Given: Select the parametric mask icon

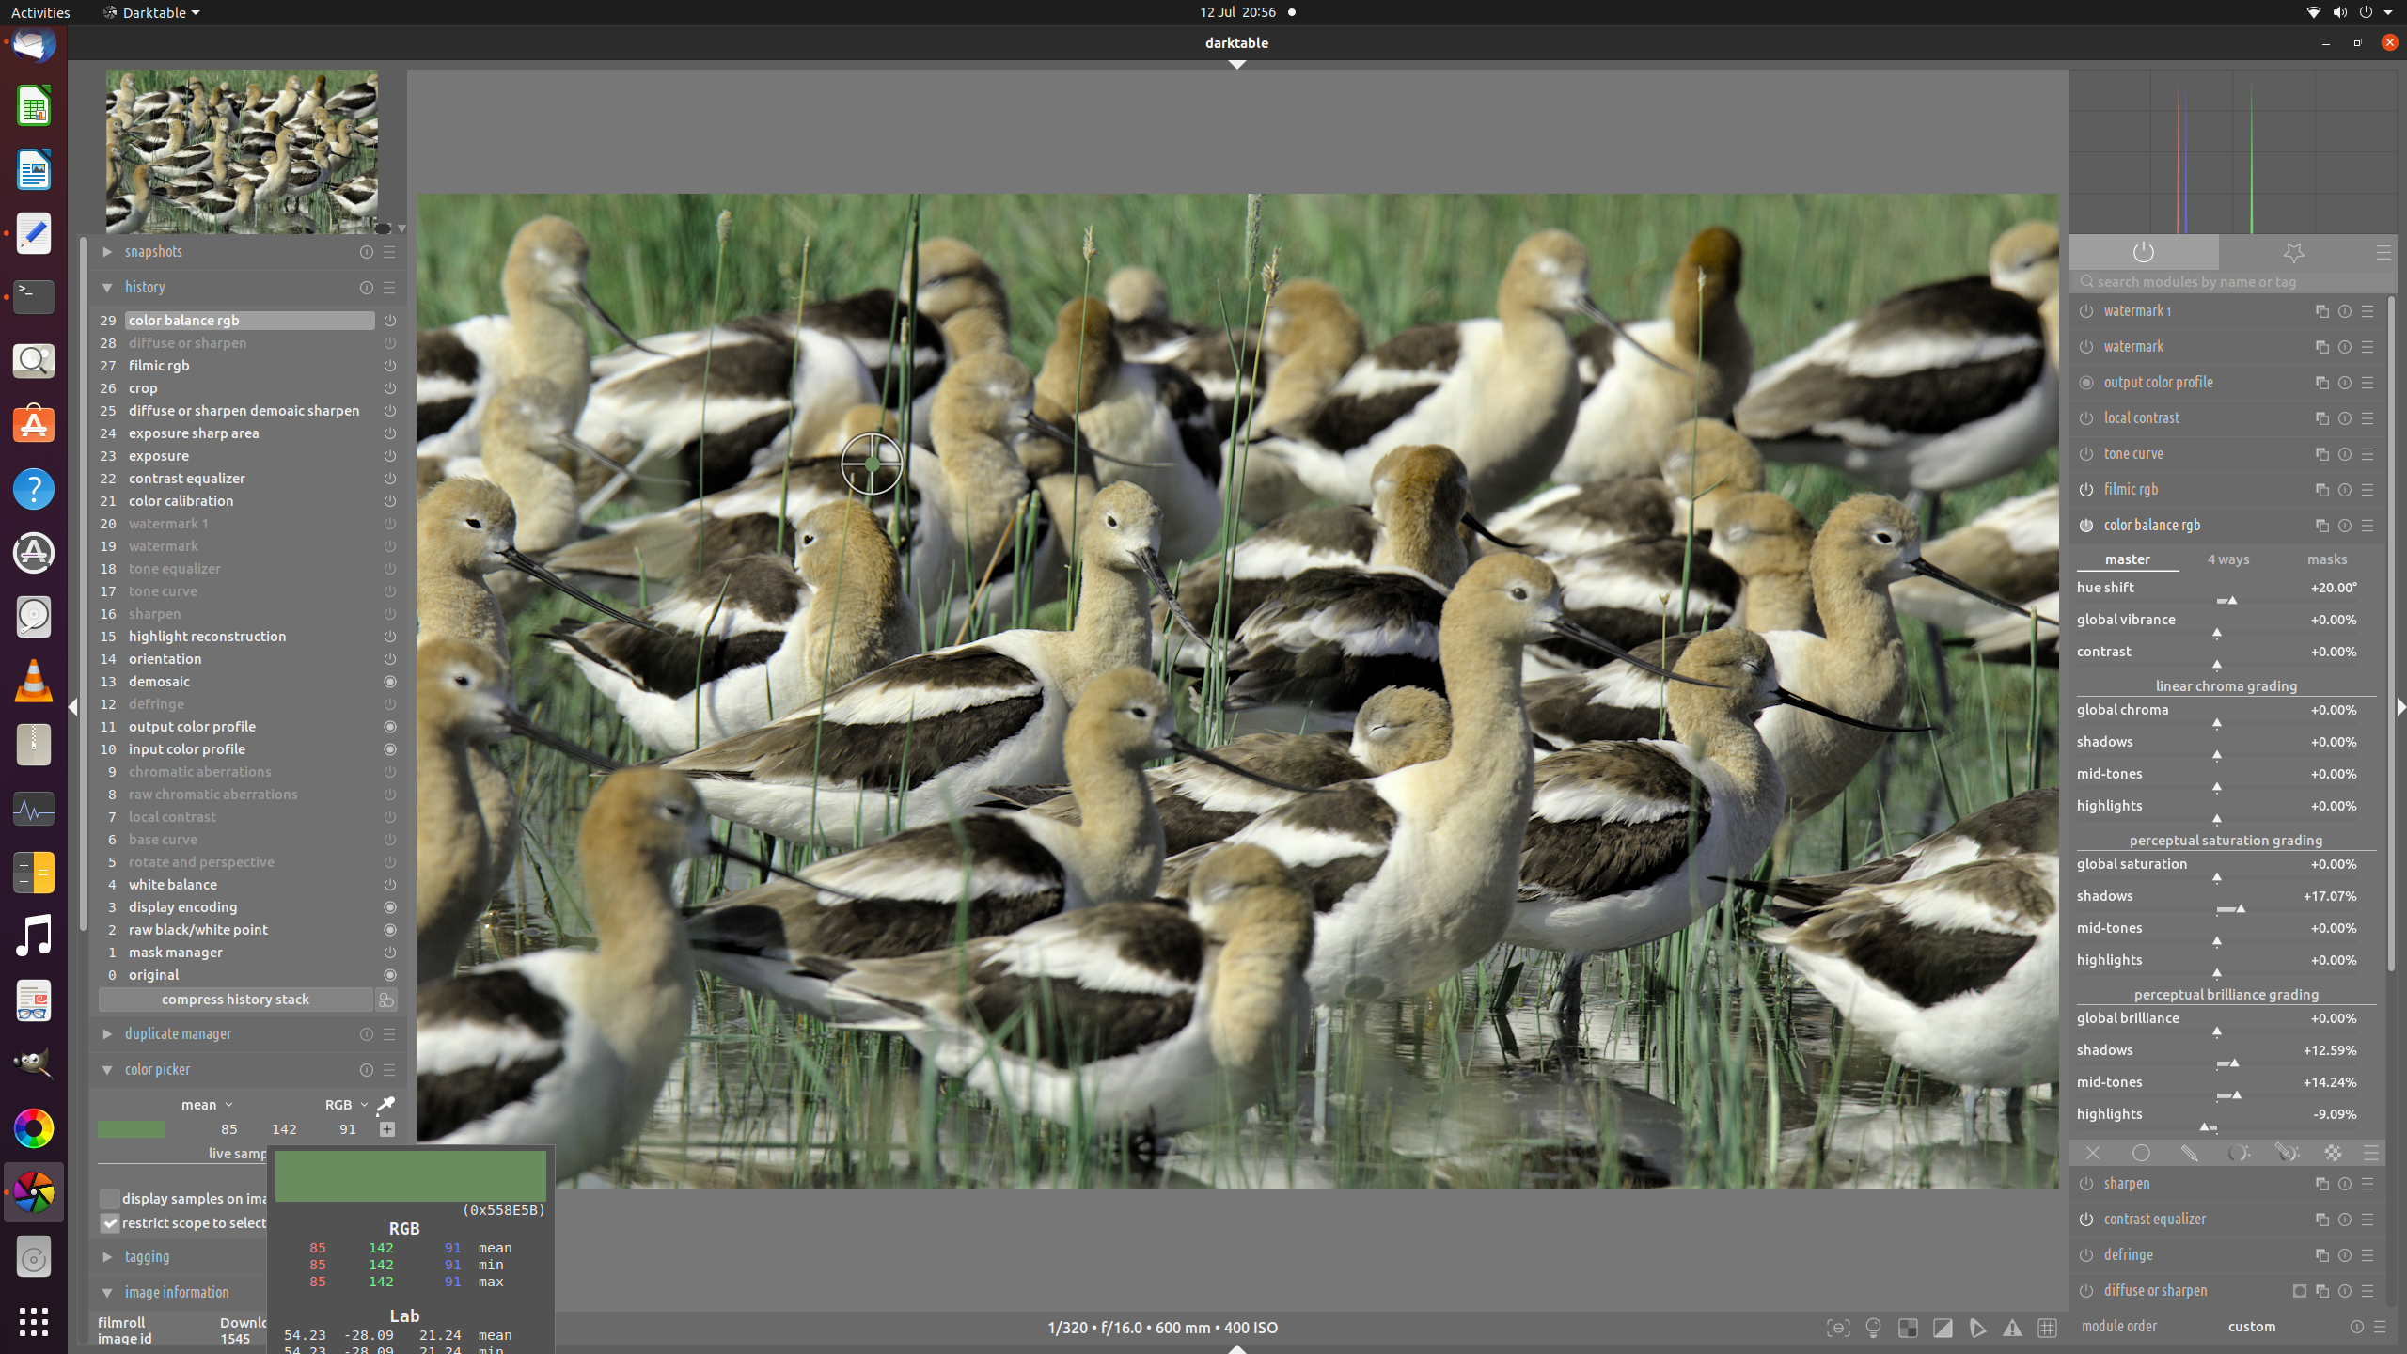Looking at the screenshot, I should click(x=2238, y=1153).
